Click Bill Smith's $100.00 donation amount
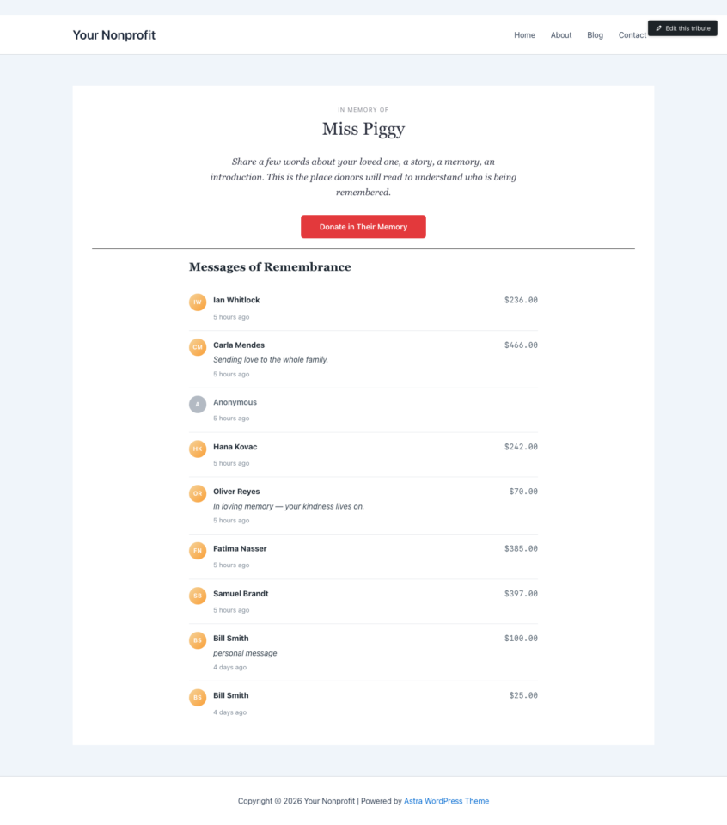Screen dimensions: 727x825 [521, 639]
